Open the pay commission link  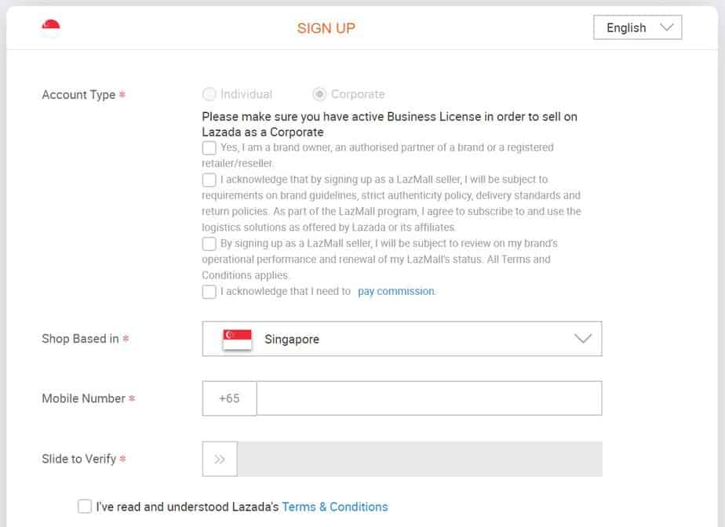(x=396, y=291)
